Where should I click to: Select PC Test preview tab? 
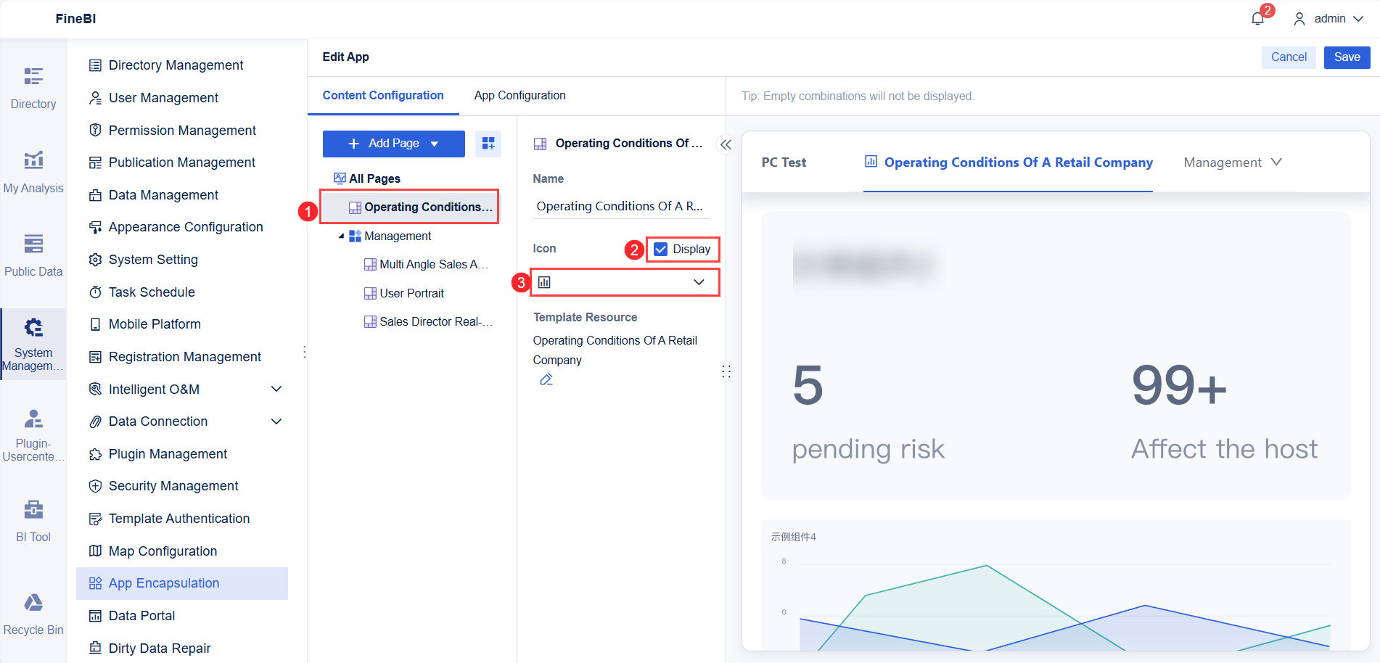coord(784,162)
